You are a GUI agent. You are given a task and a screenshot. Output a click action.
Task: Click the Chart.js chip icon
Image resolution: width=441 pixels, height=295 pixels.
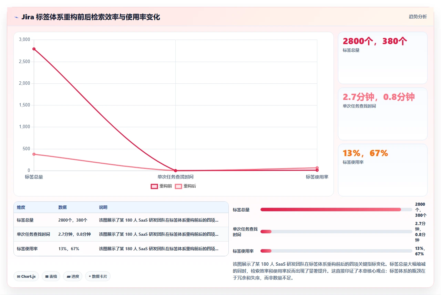[18, 276]
